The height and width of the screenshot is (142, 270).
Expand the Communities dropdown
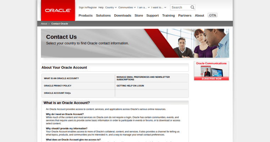127,7
